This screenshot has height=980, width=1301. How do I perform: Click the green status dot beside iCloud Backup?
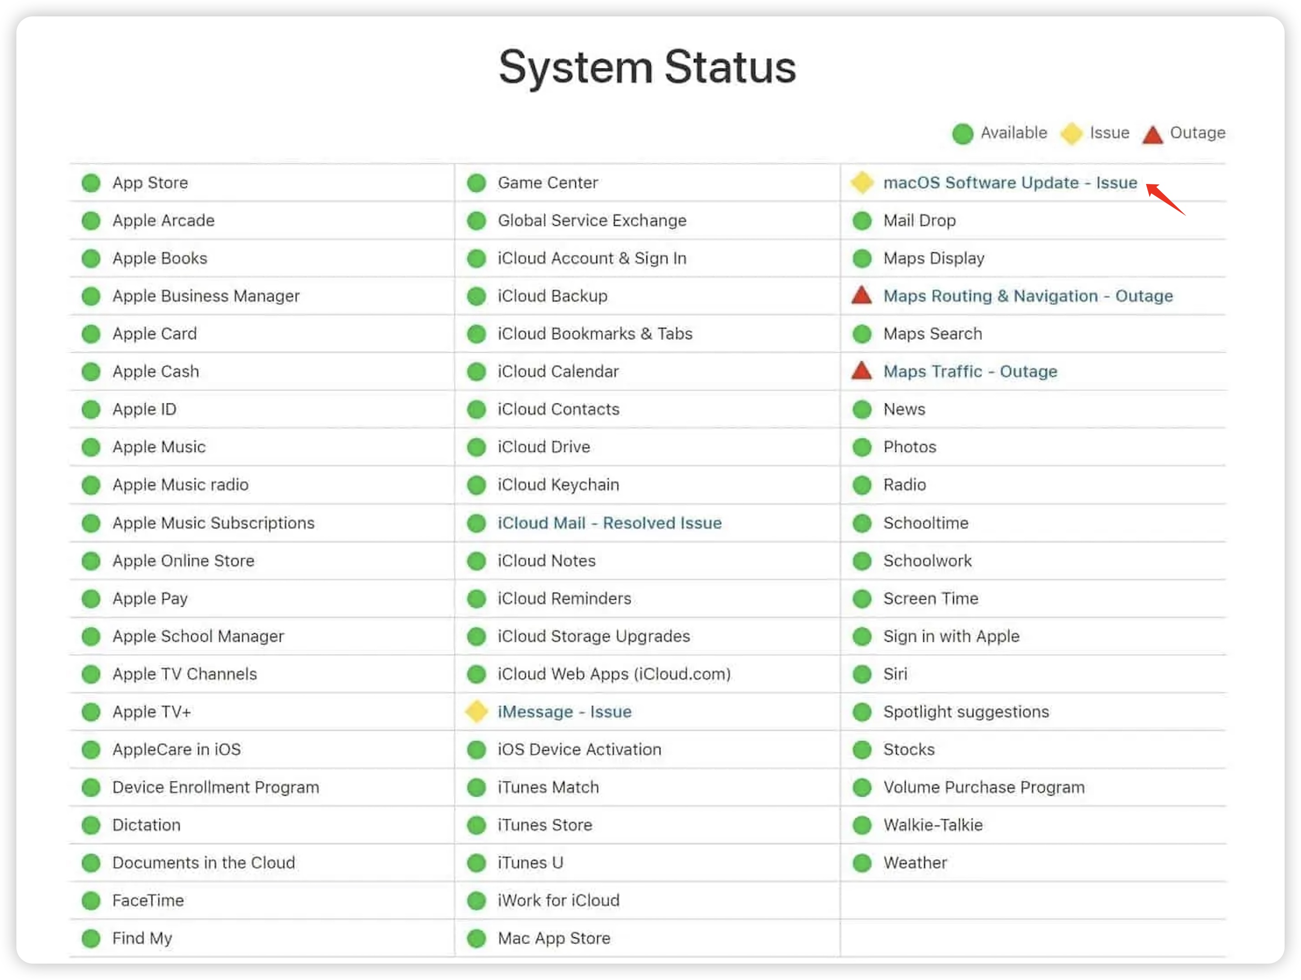[x=477, y=296]
